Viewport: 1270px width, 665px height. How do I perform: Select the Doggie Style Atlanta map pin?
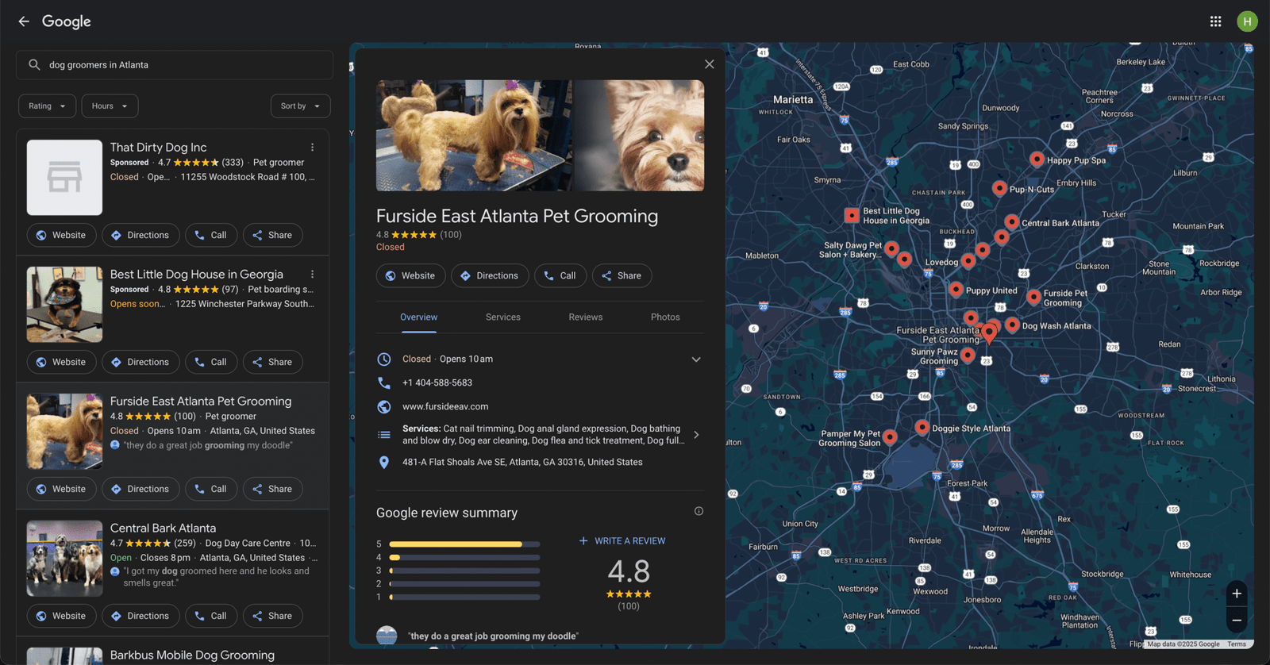point(922,427)
